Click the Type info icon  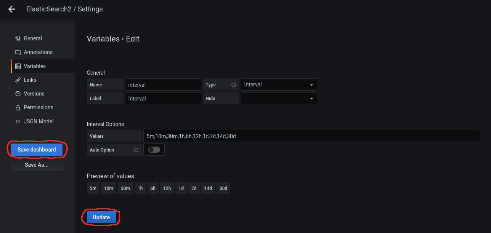coord(234,85)
